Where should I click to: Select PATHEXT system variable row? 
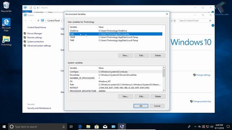click(x=116, y=88)
